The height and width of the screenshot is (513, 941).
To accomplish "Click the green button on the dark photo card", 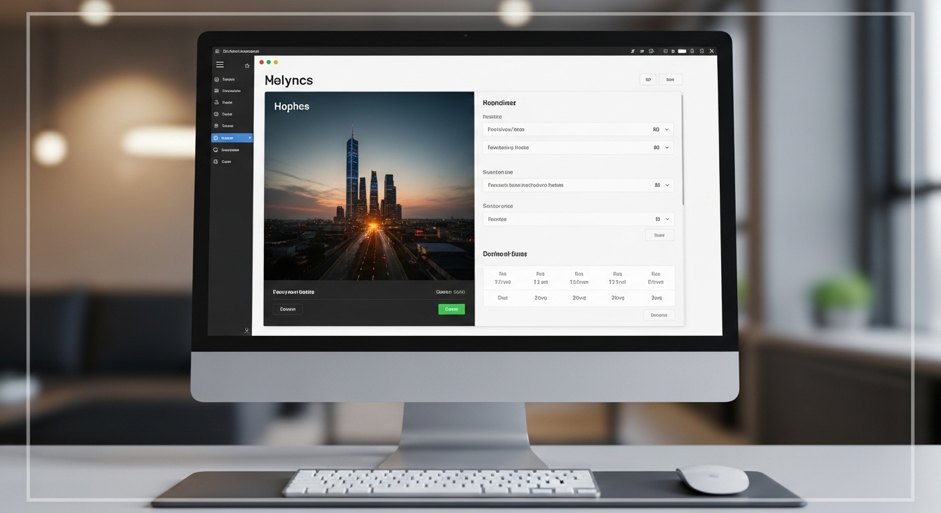I will 451,309.
